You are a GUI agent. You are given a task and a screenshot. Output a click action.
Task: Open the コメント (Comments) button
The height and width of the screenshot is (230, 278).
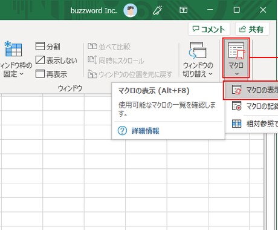(x=209, y=30)
